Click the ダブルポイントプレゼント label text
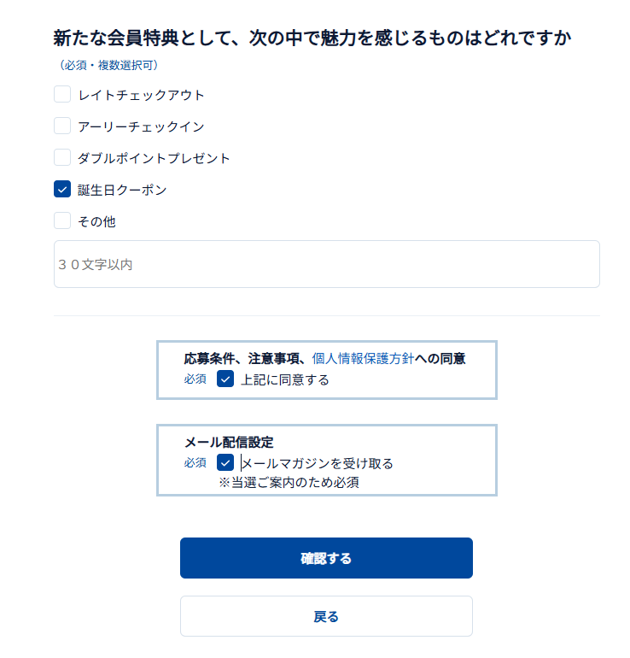630x658 pixels. click(154, 158)
